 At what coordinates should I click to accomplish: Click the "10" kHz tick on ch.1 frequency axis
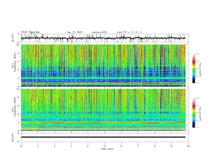18,45
